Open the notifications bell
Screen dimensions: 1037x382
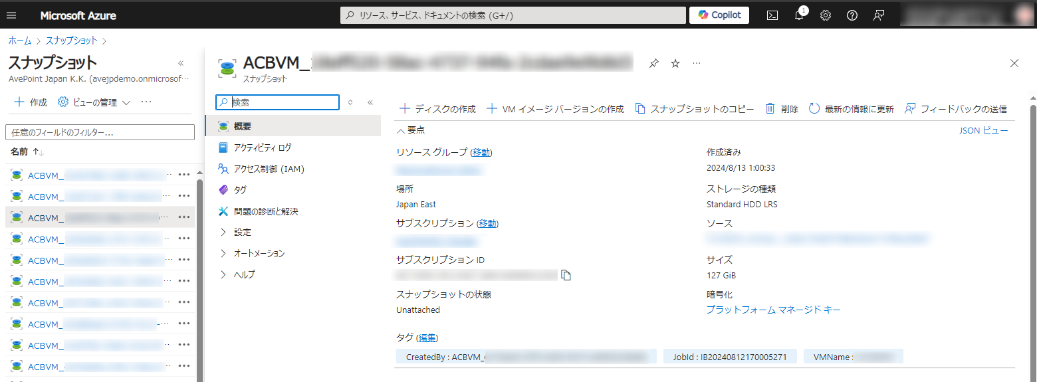tap(799, 15)
